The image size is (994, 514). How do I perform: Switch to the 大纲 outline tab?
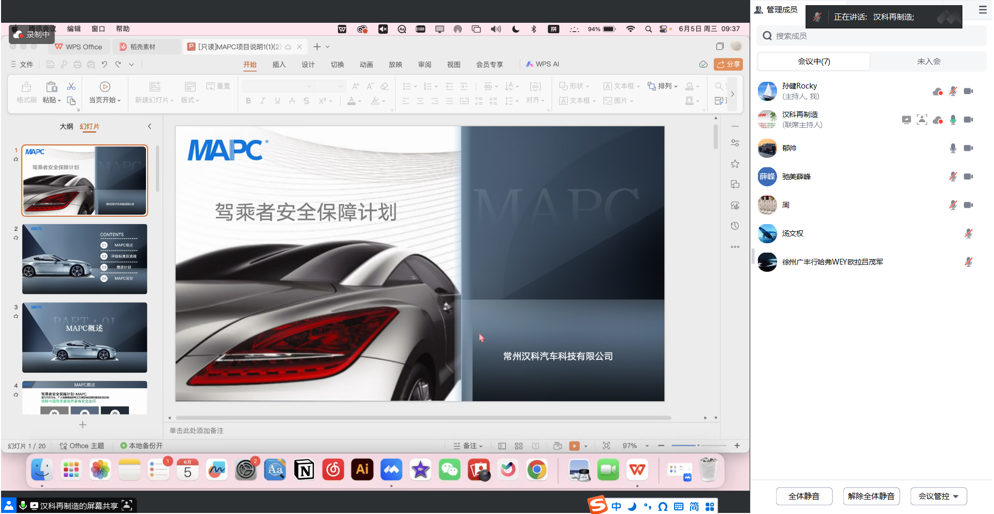click(66, 126)
